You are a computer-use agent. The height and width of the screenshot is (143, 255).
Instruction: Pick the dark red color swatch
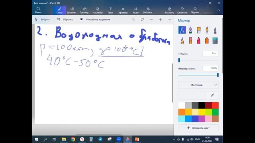coord(208,106)
